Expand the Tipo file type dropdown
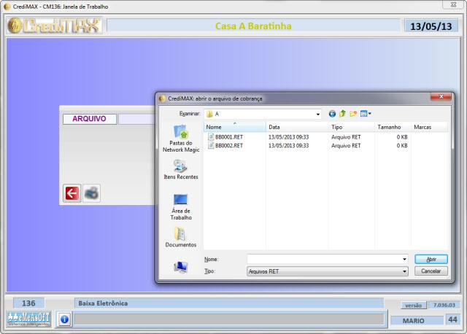467x334 pixels. [x=404, y=271]
